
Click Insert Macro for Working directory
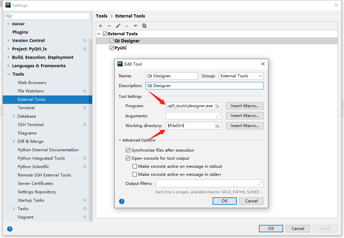tap(244, 126)
